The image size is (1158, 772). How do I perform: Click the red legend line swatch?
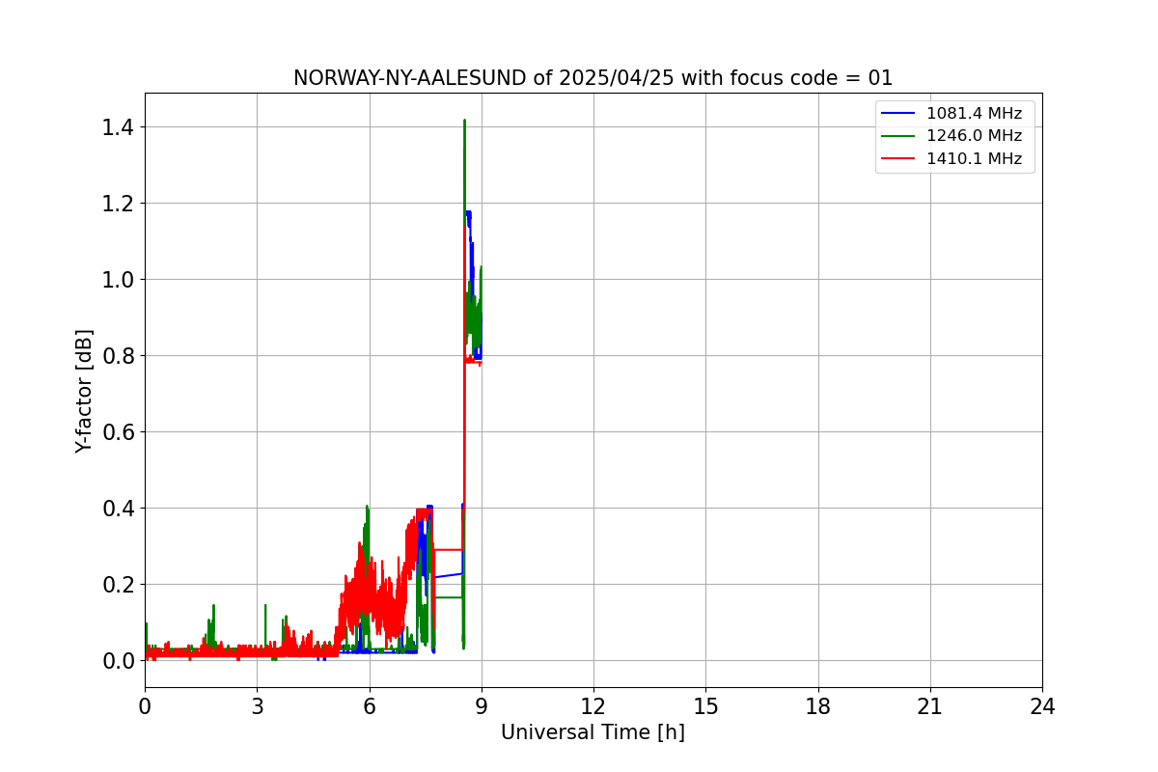pos(898,159)
